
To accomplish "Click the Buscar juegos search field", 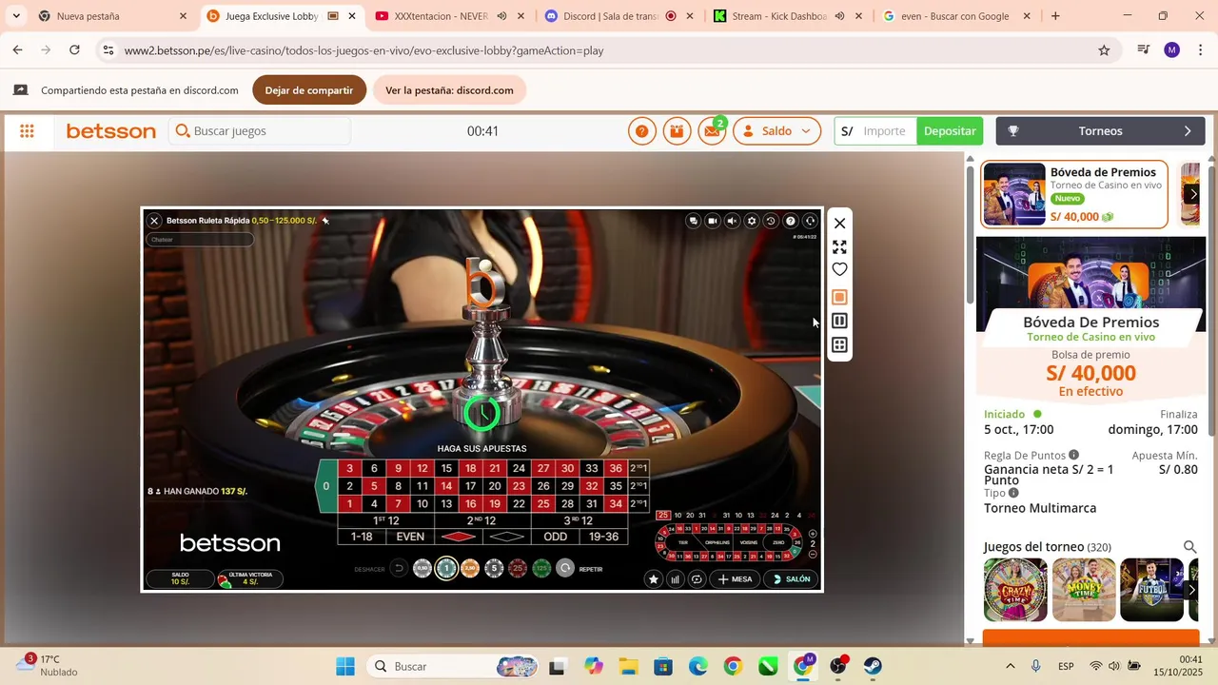I will coord(260,131).
